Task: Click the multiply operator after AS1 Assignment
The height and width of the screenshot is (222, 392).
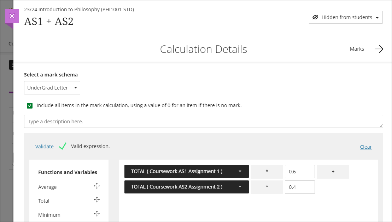Action: (267, 172)
